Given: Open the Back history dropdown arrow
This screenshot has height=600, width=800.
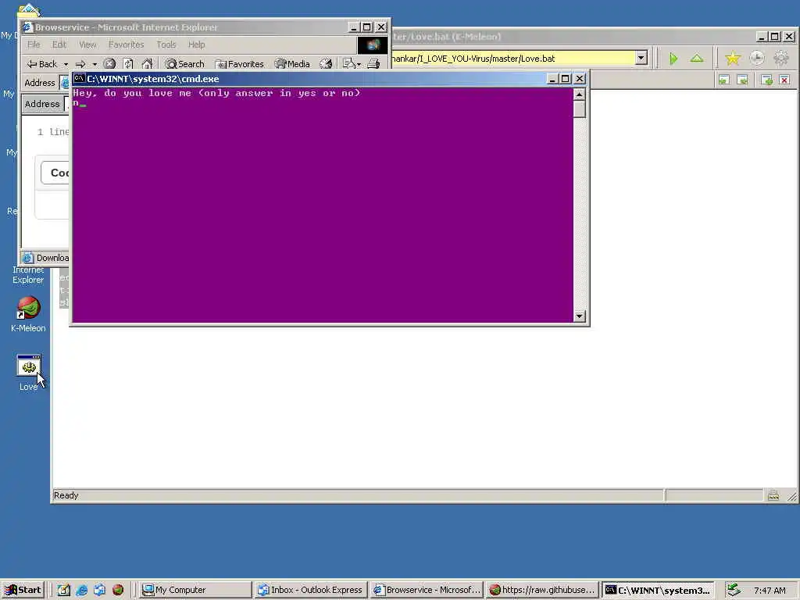Looking at the screenshot, I should click(x=66, y=64).
